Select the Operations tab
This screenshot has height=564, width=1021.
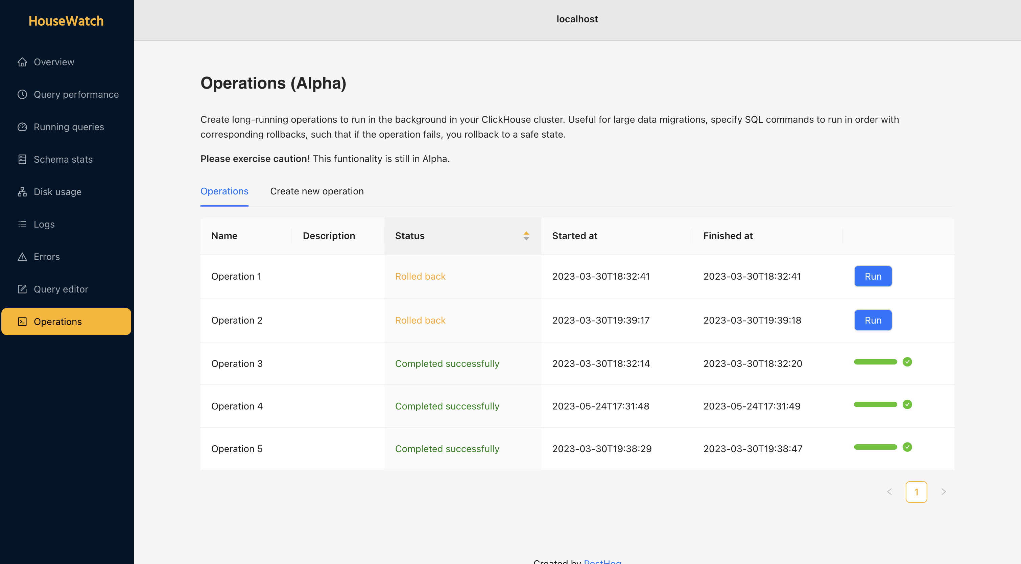pos(224,191)
